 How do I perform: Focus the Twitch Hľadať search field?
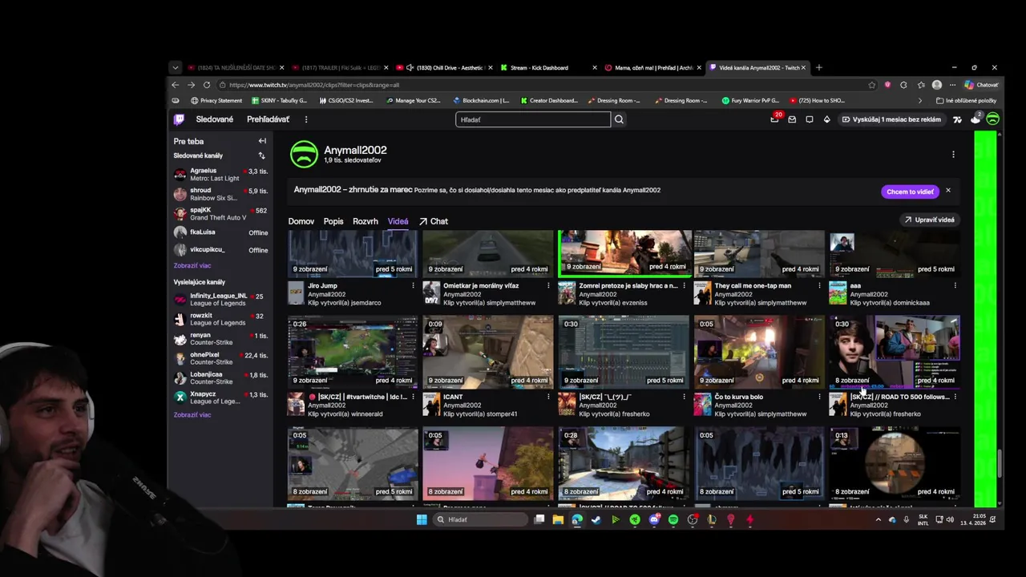pos(533,119)
